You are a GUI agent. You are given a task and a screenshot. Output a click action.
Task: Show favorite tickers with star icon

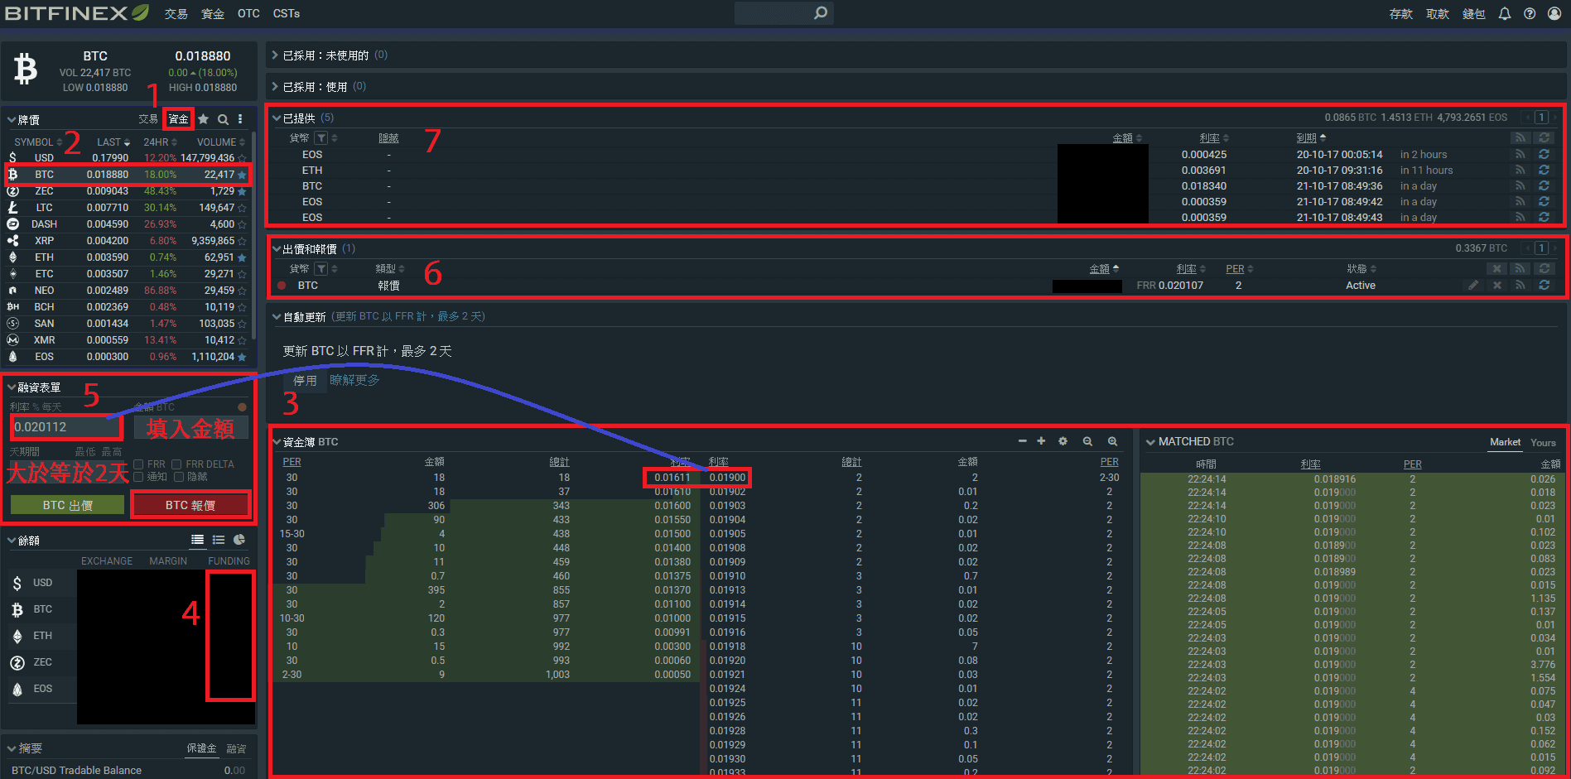pyautogui.click(x=203, y=119)
